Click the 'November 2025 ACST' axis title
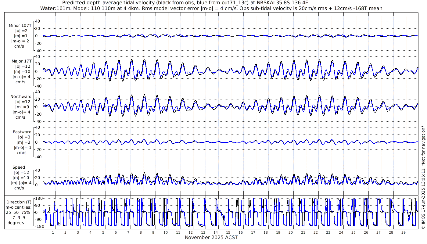Image resolution: width=427 pixels, height=244 pixels. coord(211,238)
